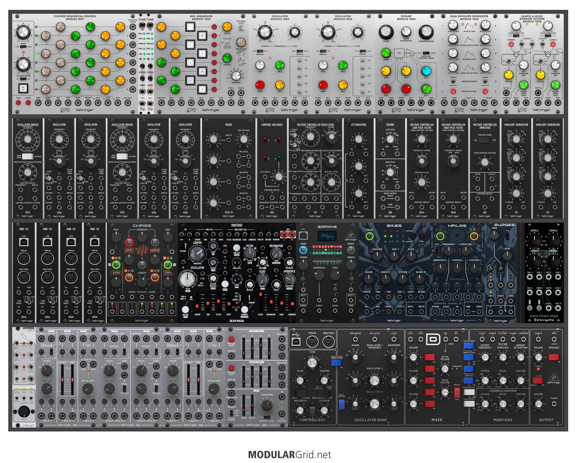Toggle the EXT GATE enable switch on Mix-Sequencer 1050

point(241,27)
